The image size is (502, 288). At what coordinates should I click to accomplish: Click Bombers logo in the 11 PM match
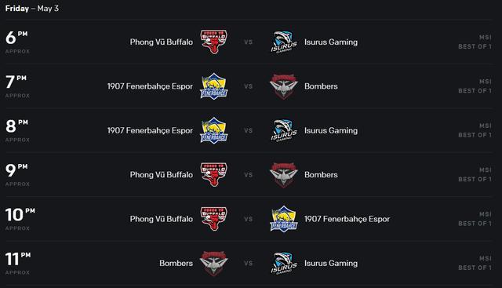click(x=214, y=264)
